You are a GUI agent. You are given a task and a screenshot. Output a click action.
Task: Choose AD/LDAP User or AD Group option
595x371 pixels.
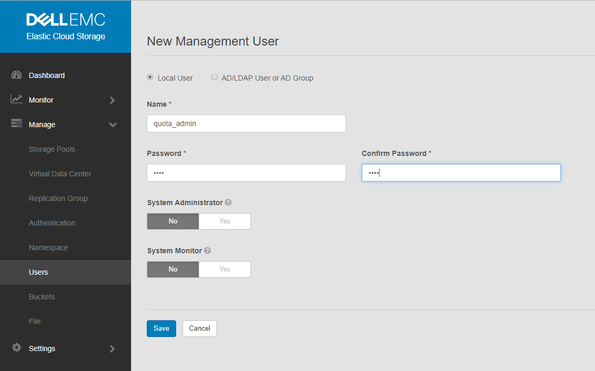coord(214,77)
